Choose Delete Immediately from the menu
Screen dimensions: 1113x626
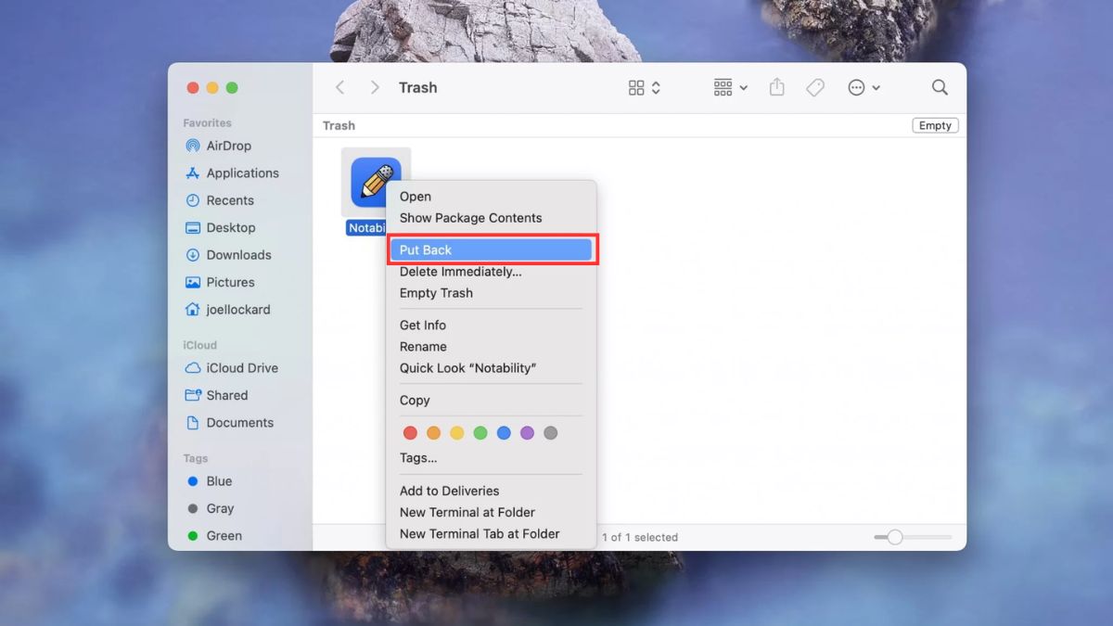(x=459, y=272)
